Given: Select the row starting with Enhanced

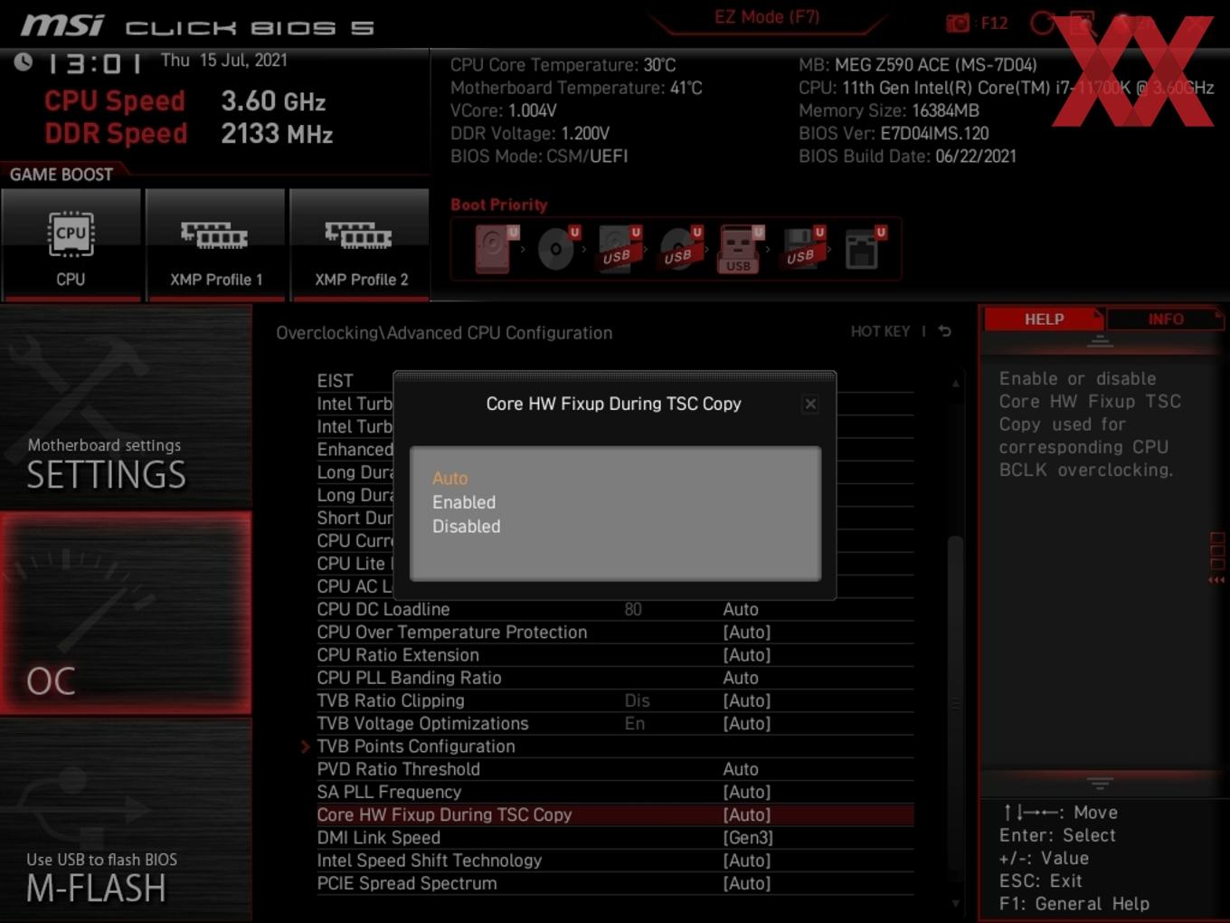Looking at the screenshot, I should [x=355, y=450].
